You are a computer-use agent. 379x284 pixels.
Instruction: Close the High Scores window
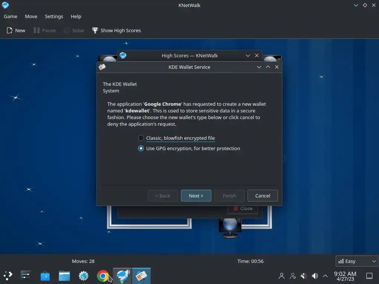(257, 55)
